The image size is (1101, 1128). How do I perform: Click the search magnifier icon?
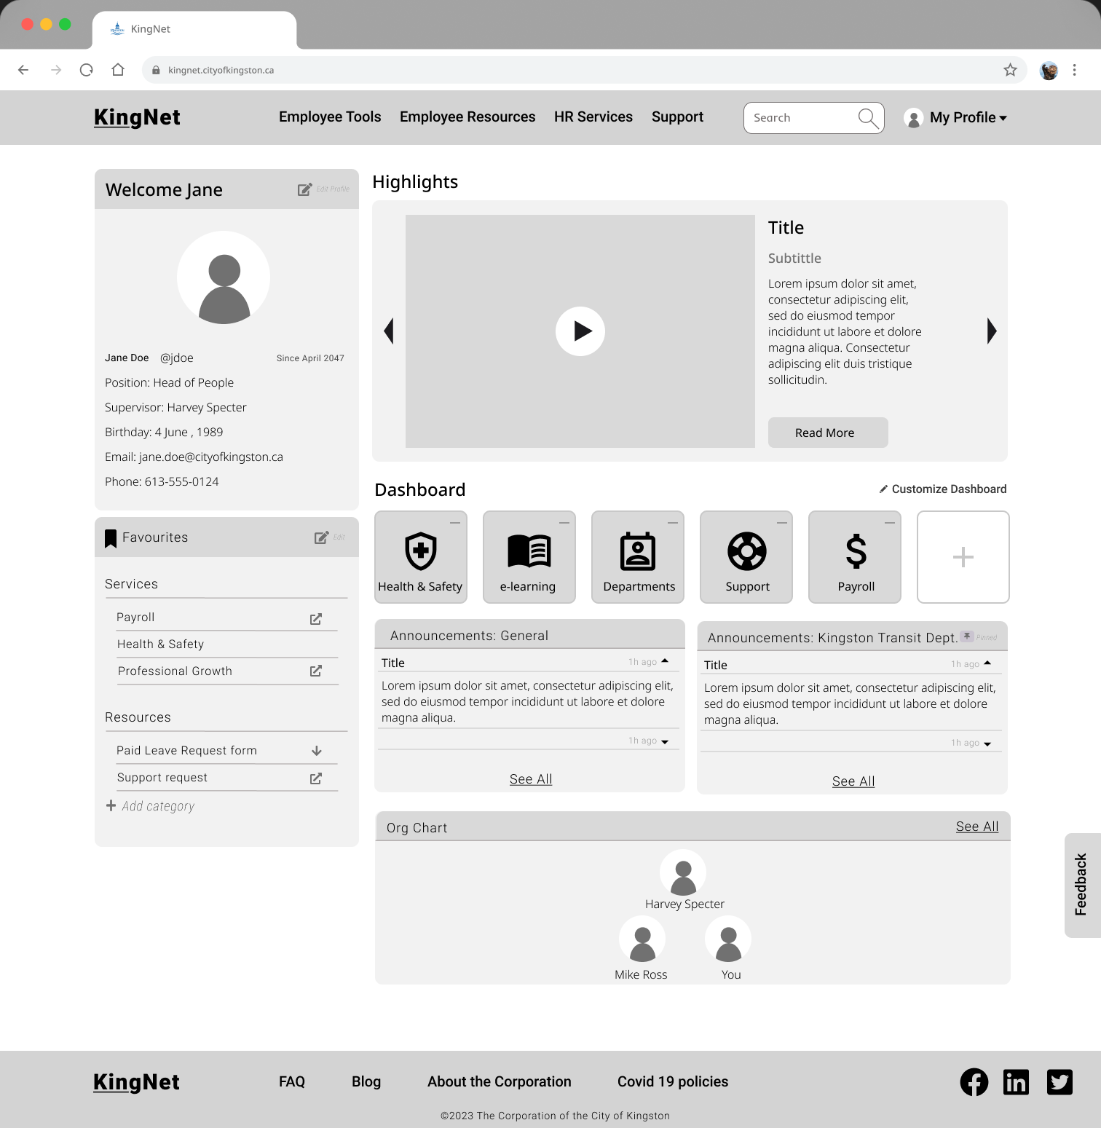point(868,117)
